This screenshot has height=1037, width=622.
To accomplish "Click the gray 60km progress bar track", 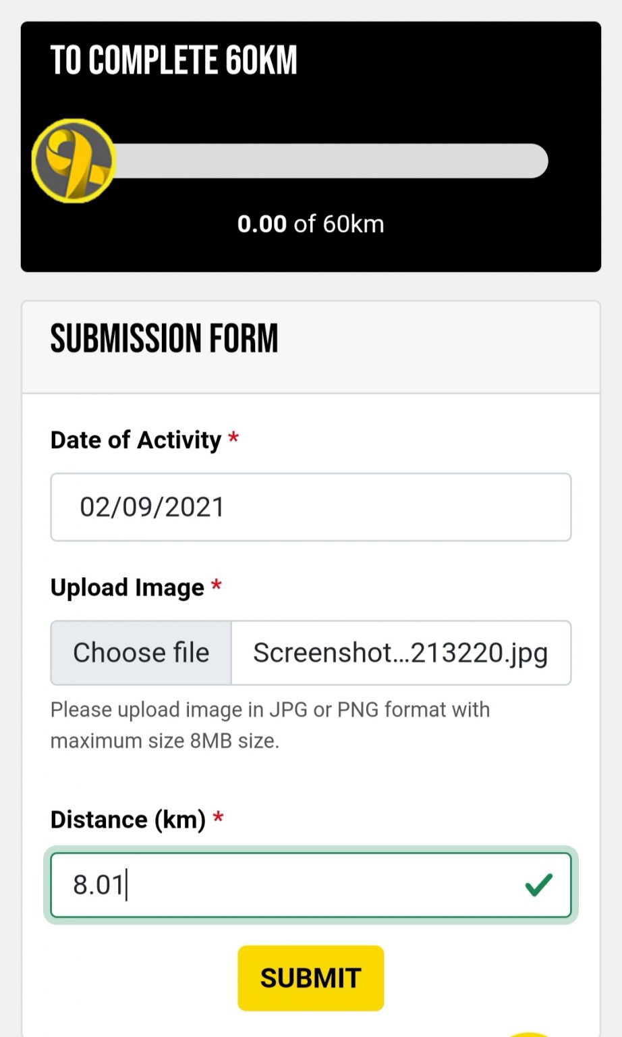I will point(331,161).
